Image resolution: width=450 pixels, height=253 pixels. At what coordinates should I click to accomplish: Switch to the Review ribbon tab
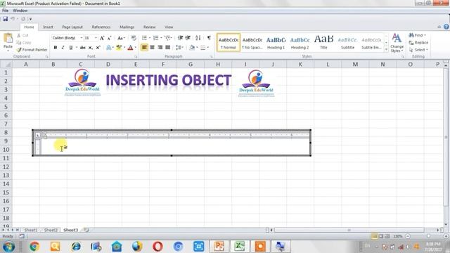(x=150, y=27)
